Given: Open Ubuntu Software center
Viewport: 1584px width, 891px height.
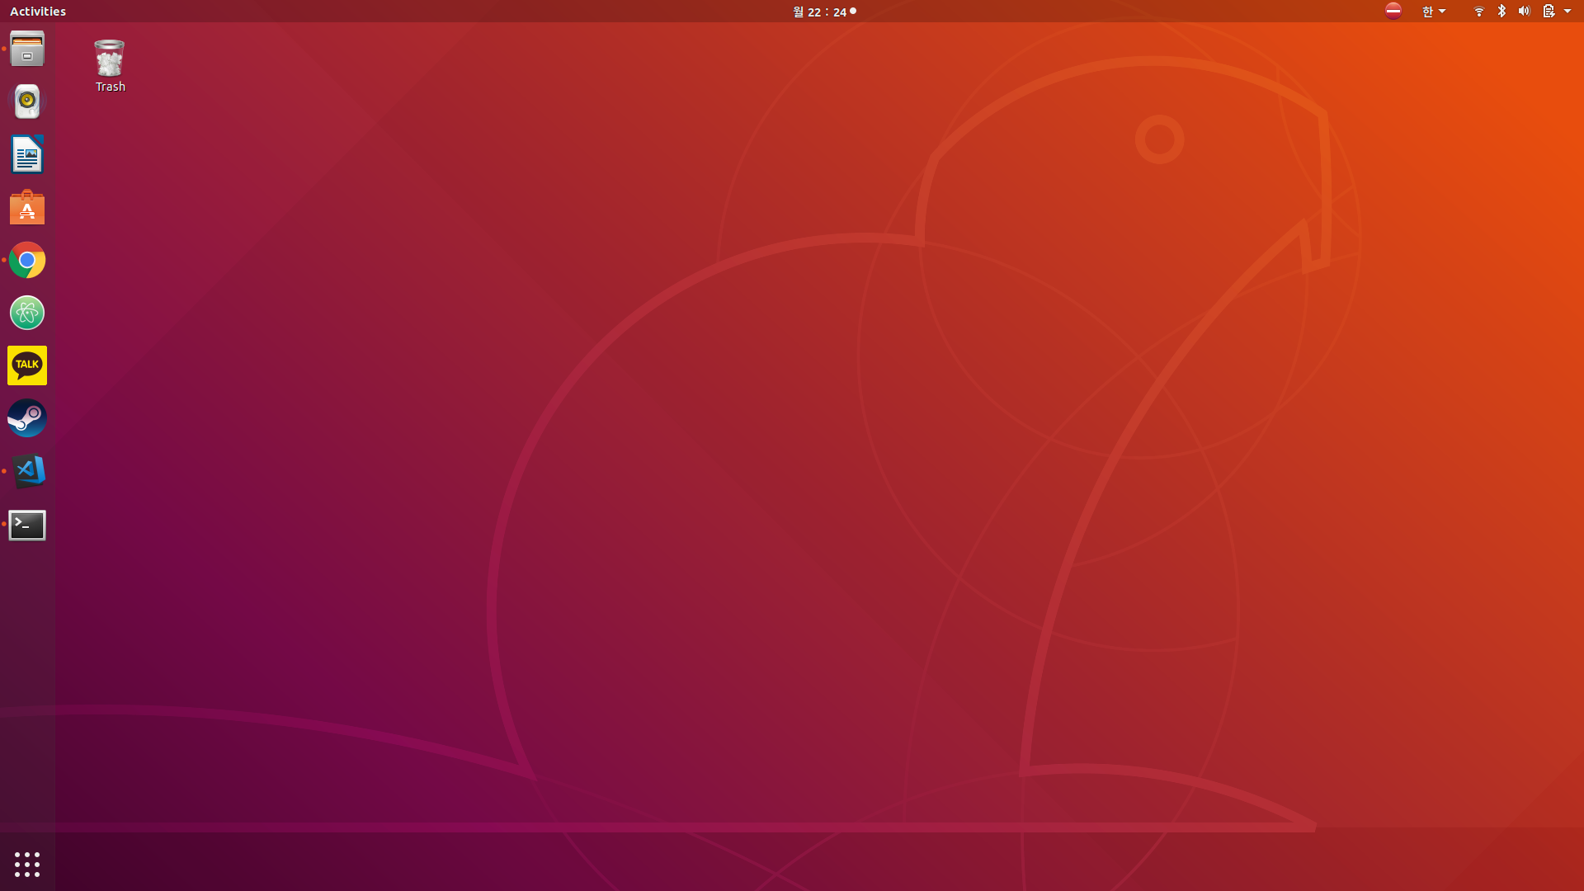Looking at the screenshot, I should coord(27,208).
